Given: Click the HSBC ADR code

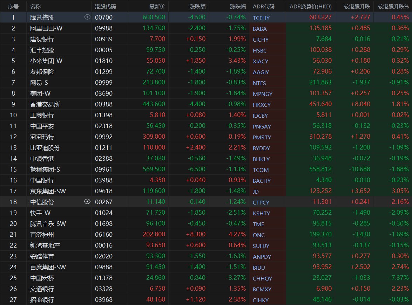Looking at the screenshot, I should pyautogui.click(x=259, y=51).
